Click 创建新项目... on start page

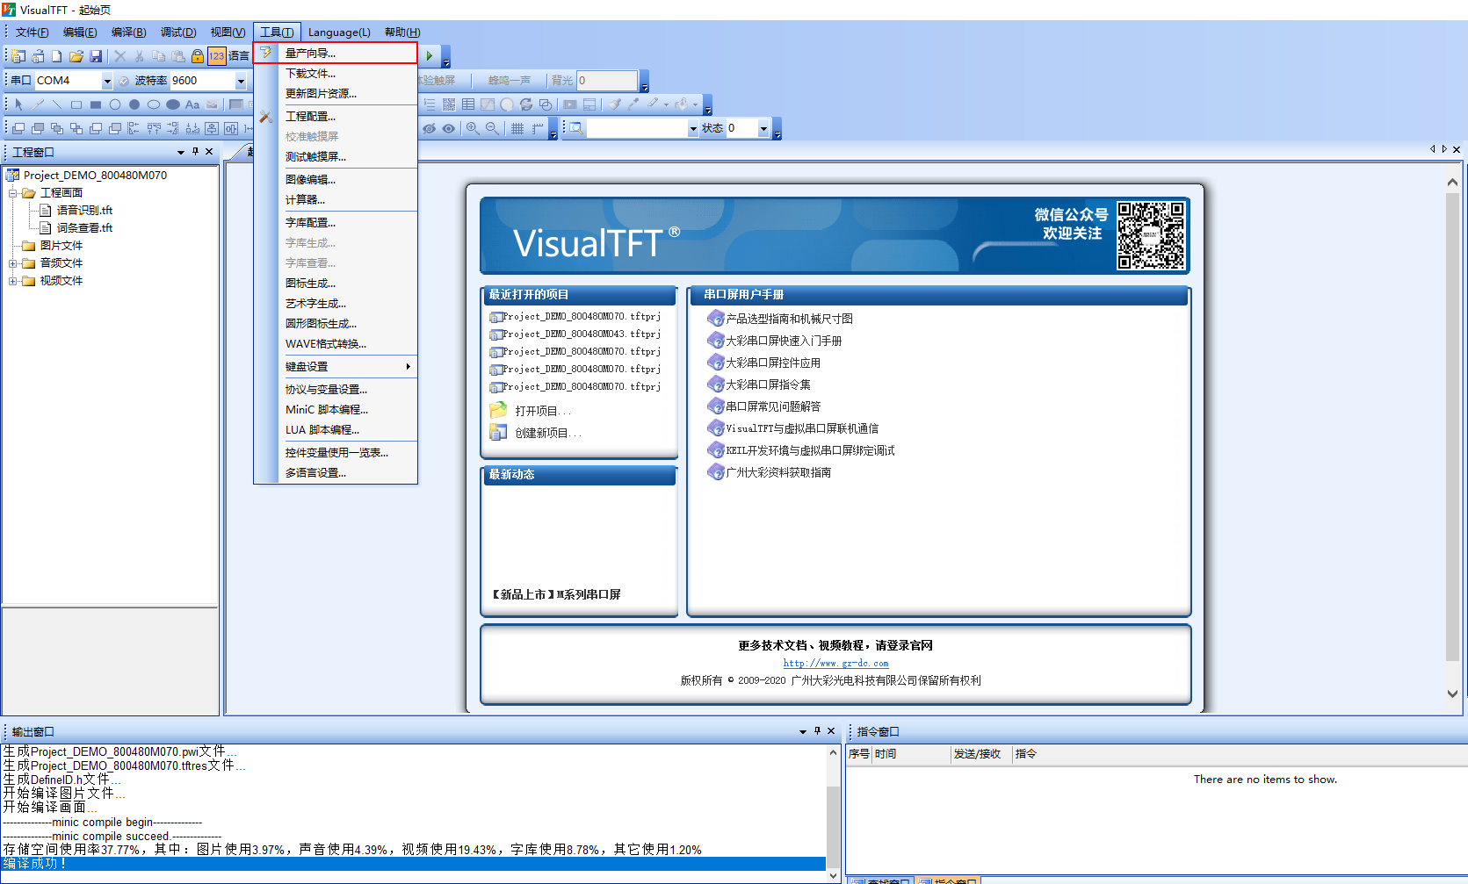pyautogui.click(x=548, y=433)
